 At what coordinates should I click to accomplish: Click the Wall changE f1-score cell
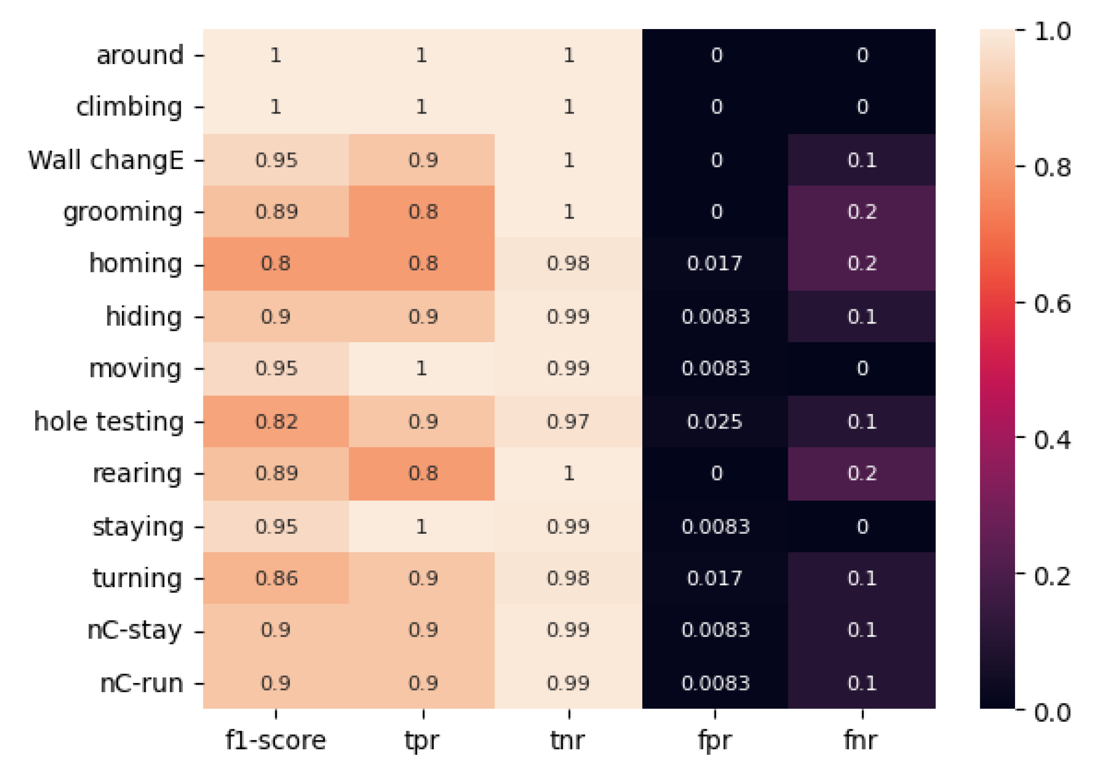tap(276, 160)
